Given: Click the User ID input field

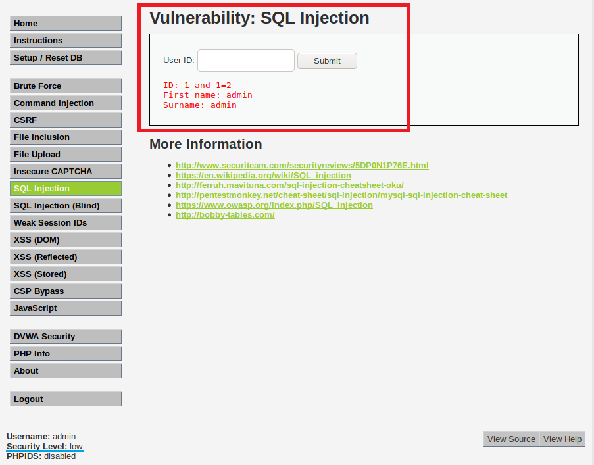Looking at the screenshot, I should point(245,61).
